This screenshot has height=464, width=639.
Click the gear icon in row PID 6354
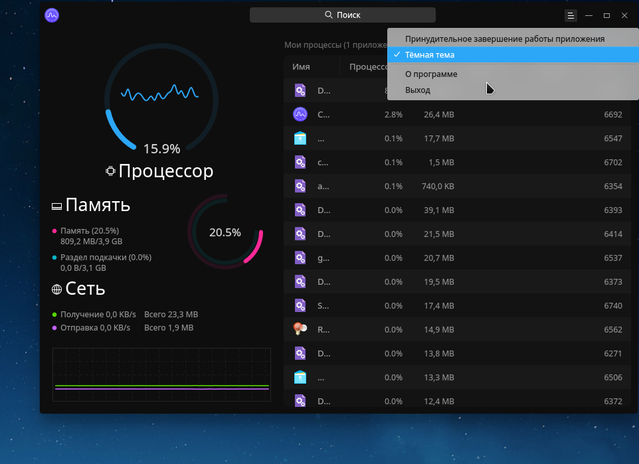click(300, 186)
